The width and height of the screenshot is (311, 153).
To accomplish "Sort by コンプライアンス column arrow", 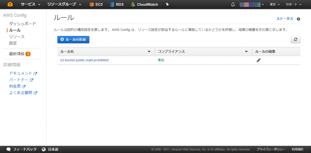I will tap(246, 52).
